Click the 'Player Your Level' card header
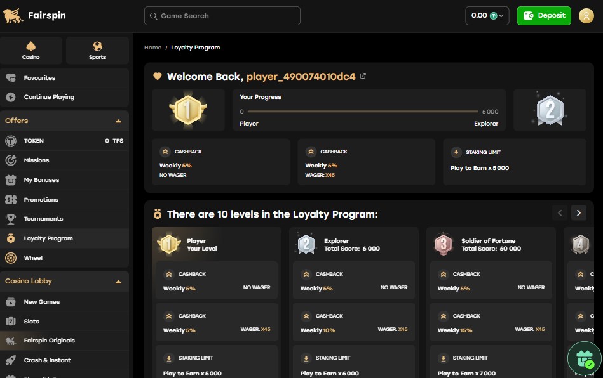The width and height of the screenshot is (603, 378). [x=217, y=244]
